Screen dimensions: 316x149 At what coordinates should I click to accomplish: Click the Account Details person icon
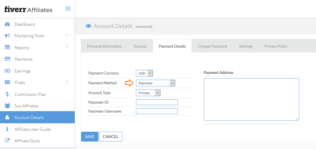[7, 117]
